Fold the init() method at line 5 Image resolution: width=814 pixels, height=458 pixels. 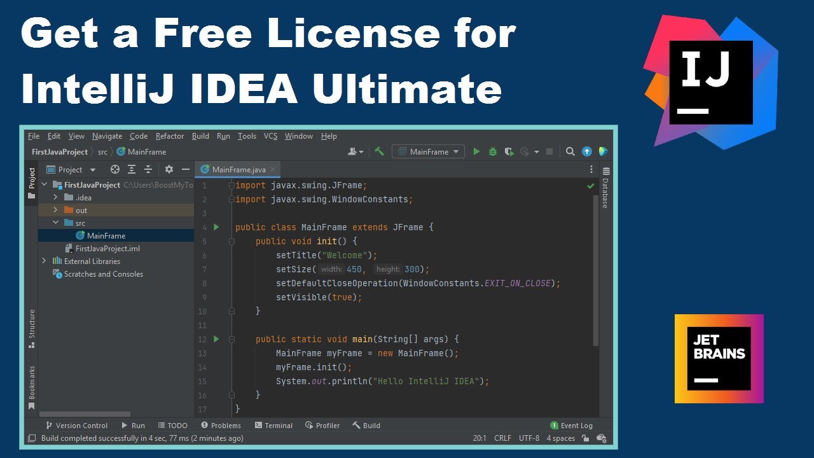pos(231,241)
